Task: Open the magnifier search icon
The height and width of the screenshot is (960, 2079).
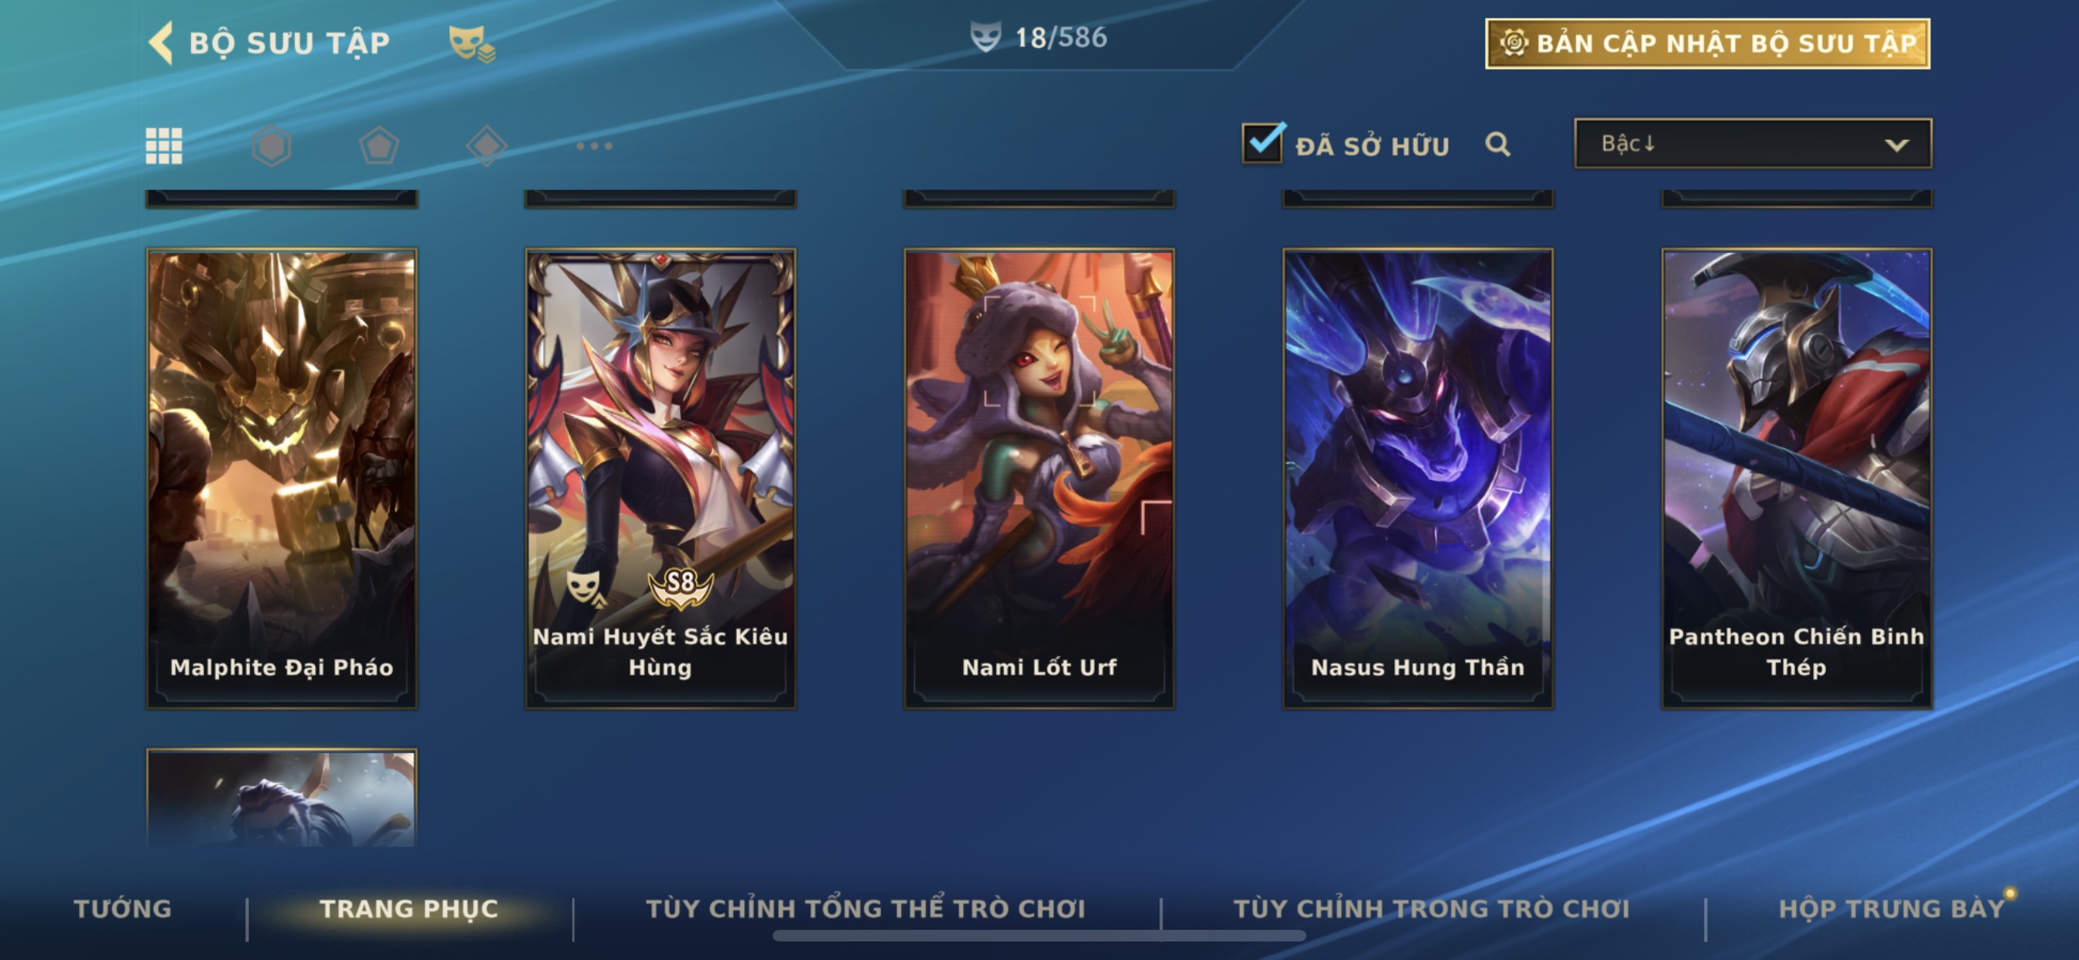Action: 1498,145
